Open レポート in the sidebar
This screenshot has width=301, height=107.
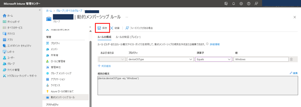[9, 52]
